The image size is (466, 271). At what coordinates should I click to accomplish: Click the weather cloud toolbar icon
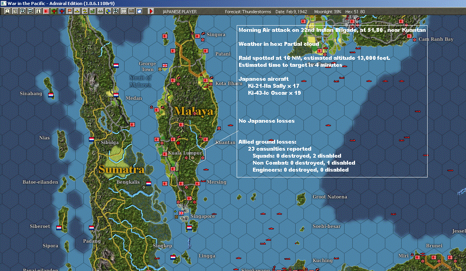(x=139, y=11)
